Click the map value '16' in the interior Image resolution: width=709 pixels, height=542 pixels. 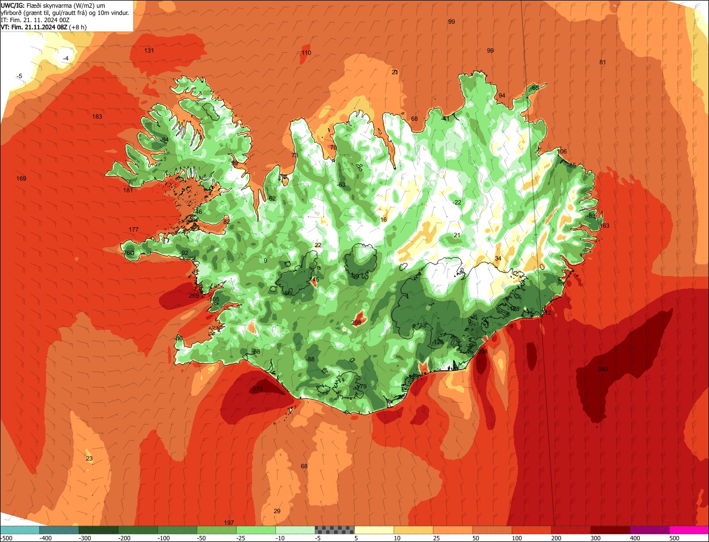(x=383, y=219)
